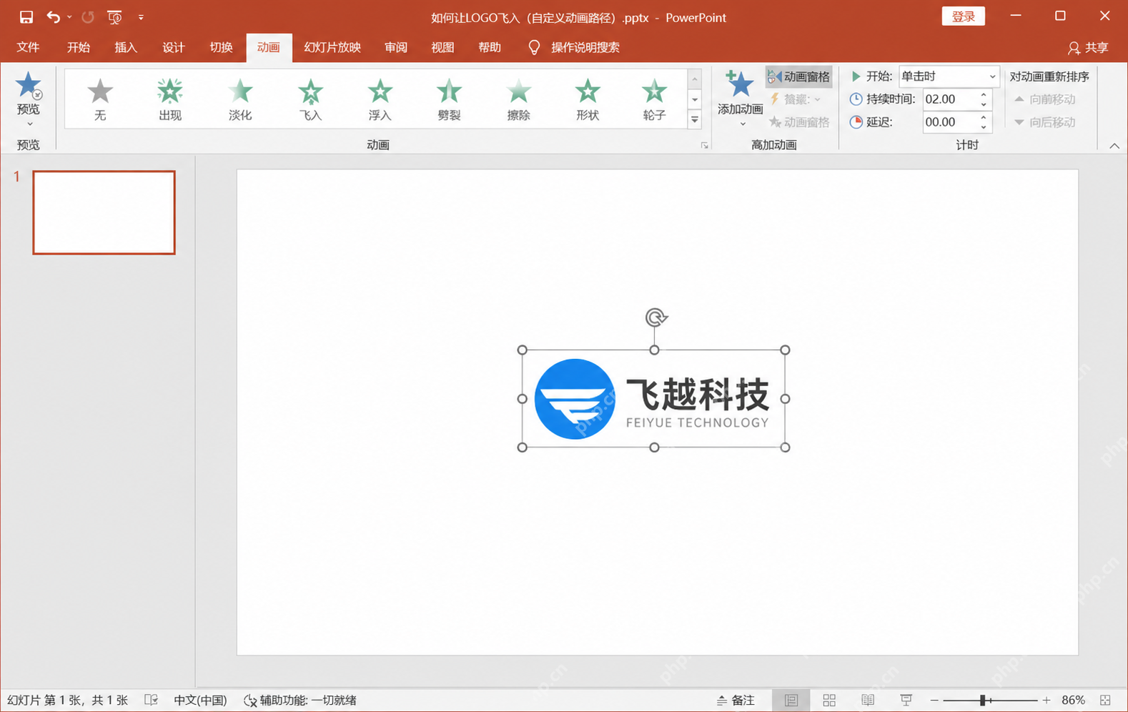Switch to normal view icon

pyautogui.click(x=791, y=701)
